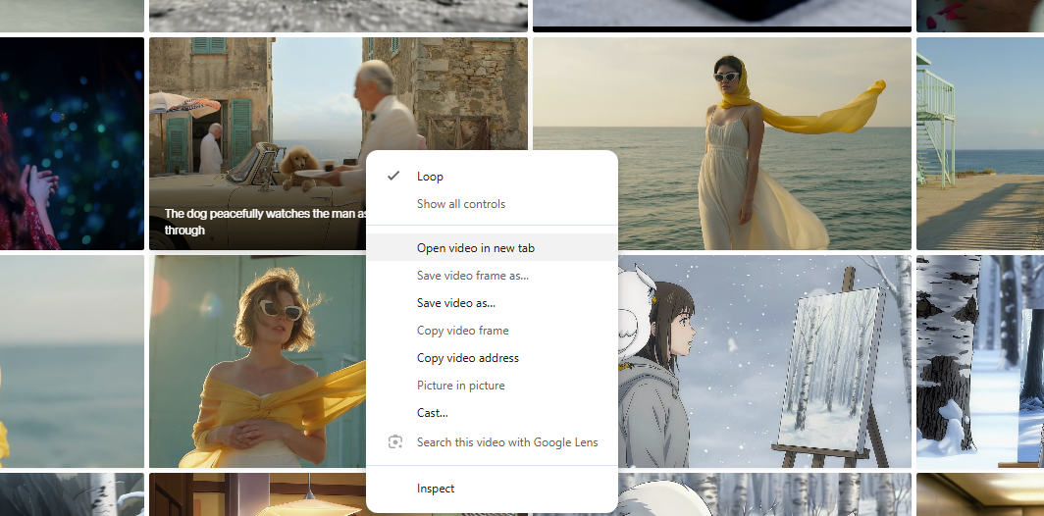Open the Cast... option
The image size is (1044, 516).
tap(492, 413)
